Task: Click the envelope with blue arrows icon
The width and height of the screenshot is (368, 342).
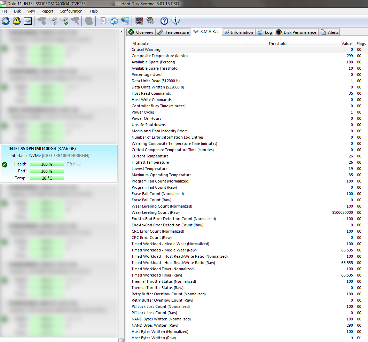Action: click(x=114, y=21)
